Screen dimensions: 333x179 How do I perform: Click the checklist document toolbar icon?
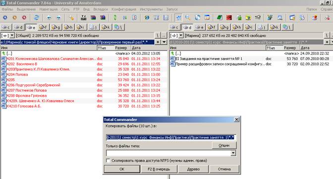click(x=134, y=18)
